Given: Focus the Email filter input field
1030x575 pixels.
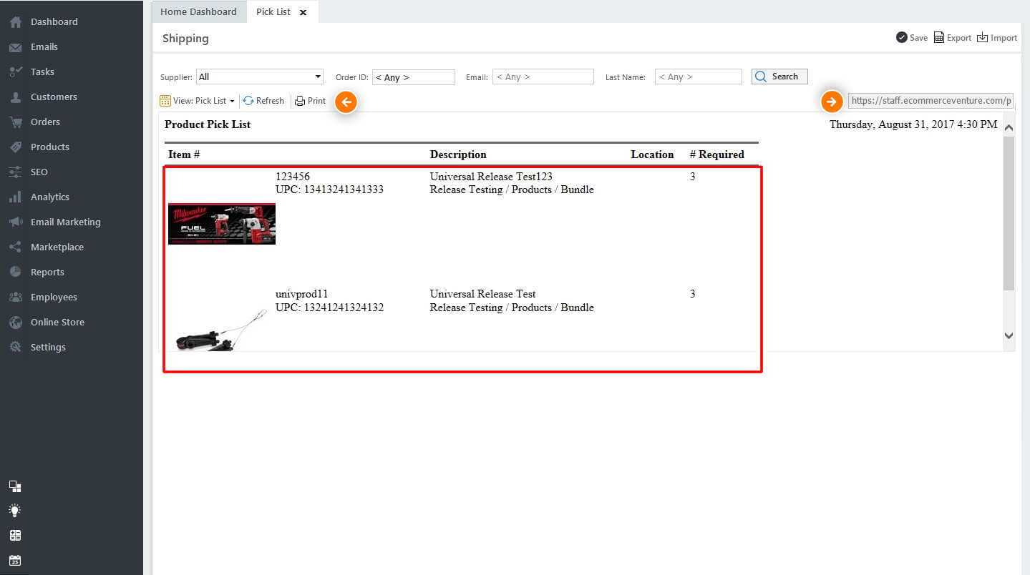Looking at the screenshot, I should [543, 77].
